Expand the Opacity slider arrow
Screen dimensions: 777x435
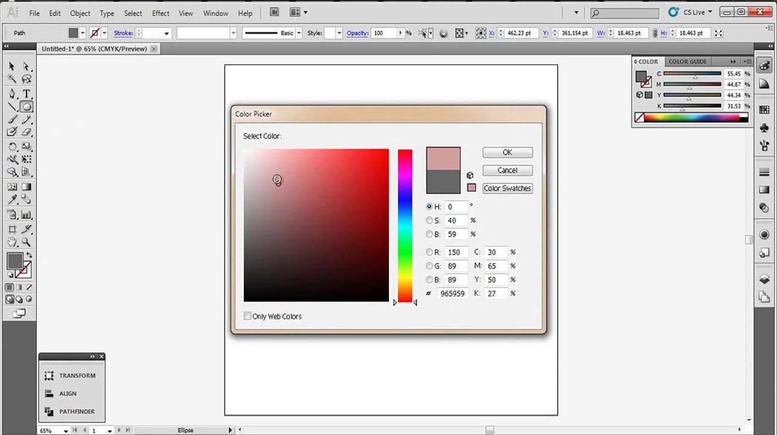400,33
